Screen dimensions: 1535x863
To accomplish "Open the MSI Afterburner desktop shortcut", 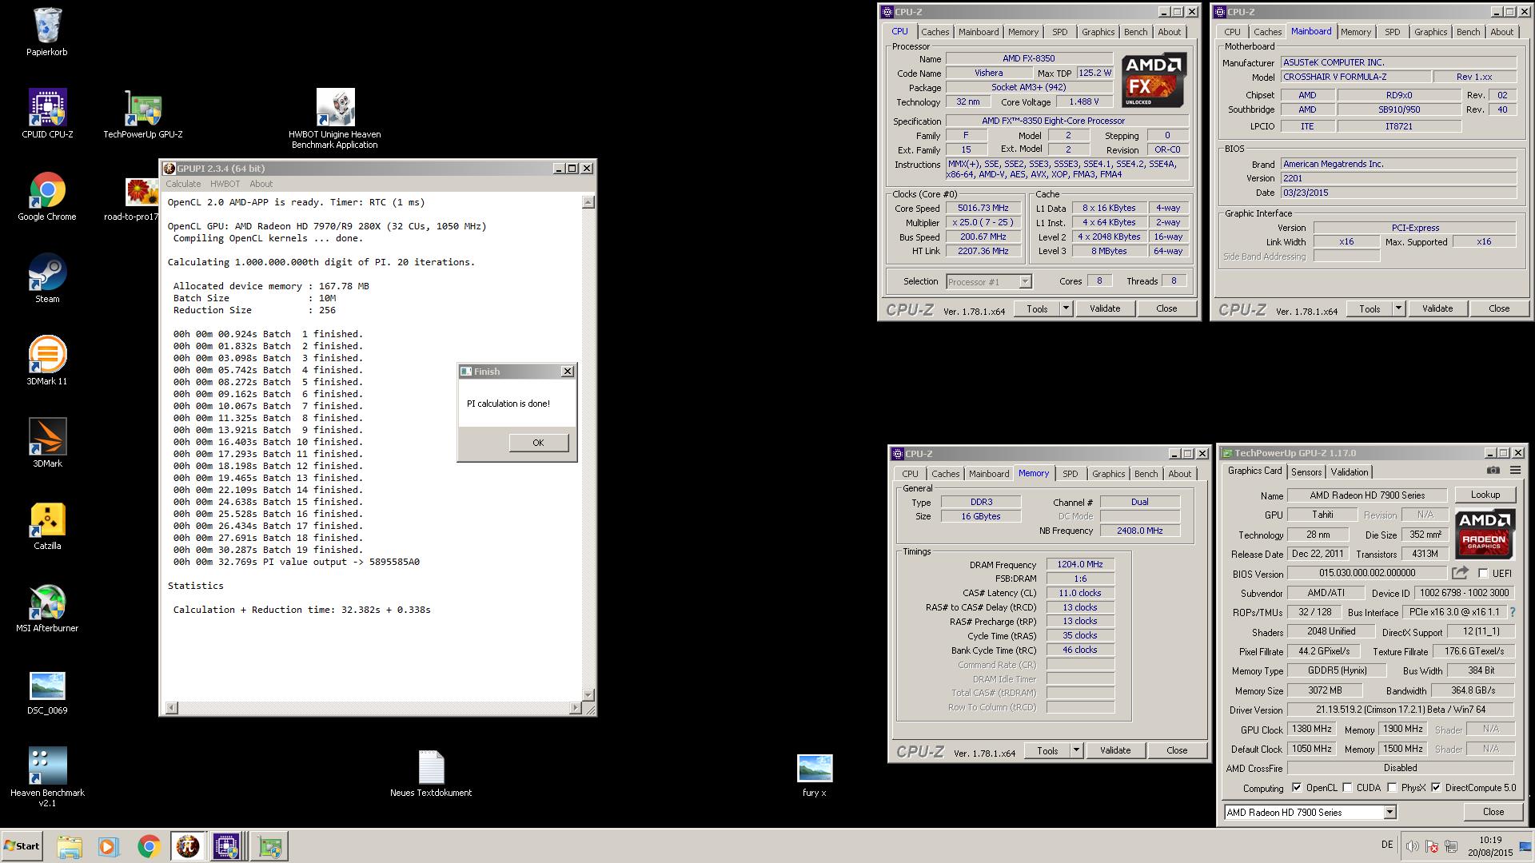I will 47,607.
